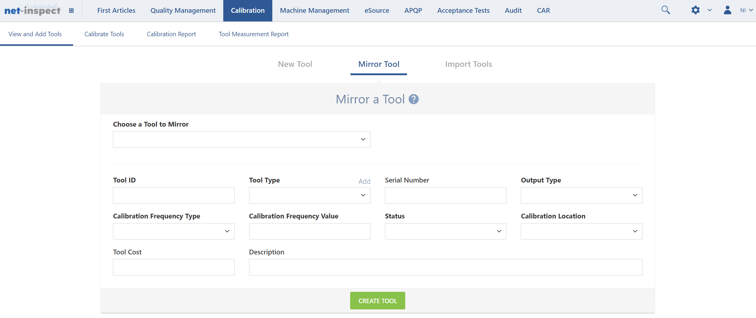
Task: Open Calibration Frequency Type dropdown
Action: (x=174, y=231)
